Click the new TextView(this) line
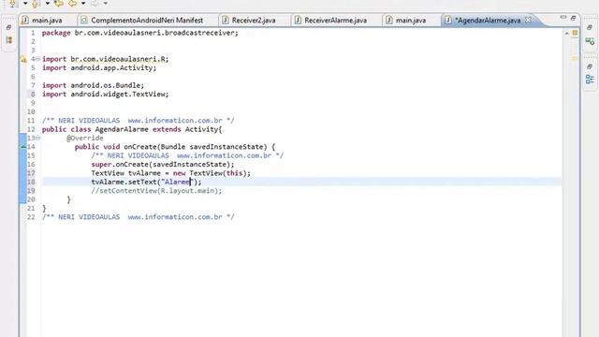This screenshot has width=599, height=337. point(170,173)
